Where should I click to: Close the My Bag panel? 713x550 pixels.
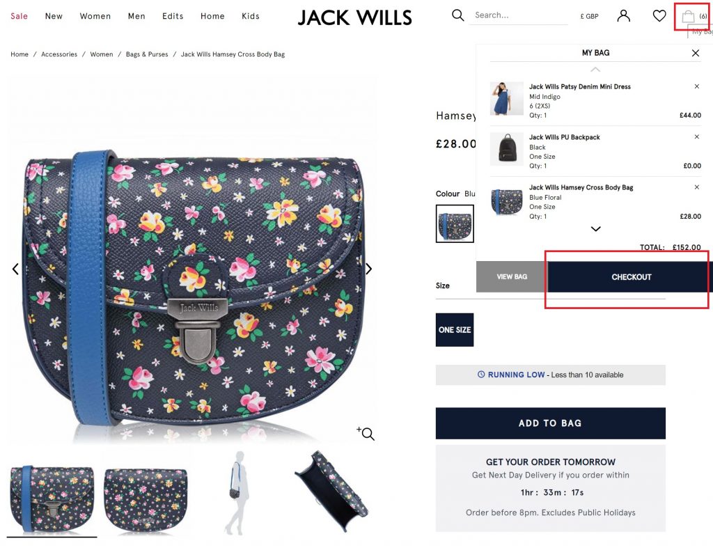696,53
